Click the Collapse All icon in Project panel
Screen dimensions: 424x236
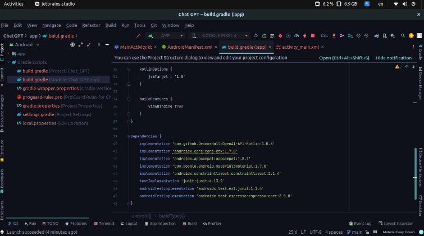pyautogui.click(x=89, y=44)
